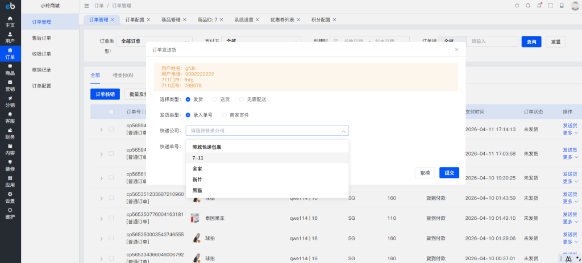
Task: Open the user avatar menu
Action: pos(575,6)
